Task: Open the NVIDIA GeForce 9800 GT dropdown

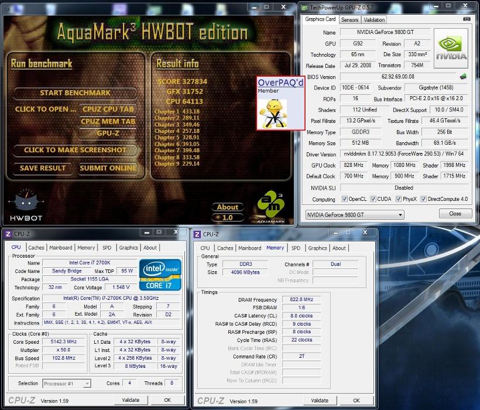Action: (x=355, y=215)
